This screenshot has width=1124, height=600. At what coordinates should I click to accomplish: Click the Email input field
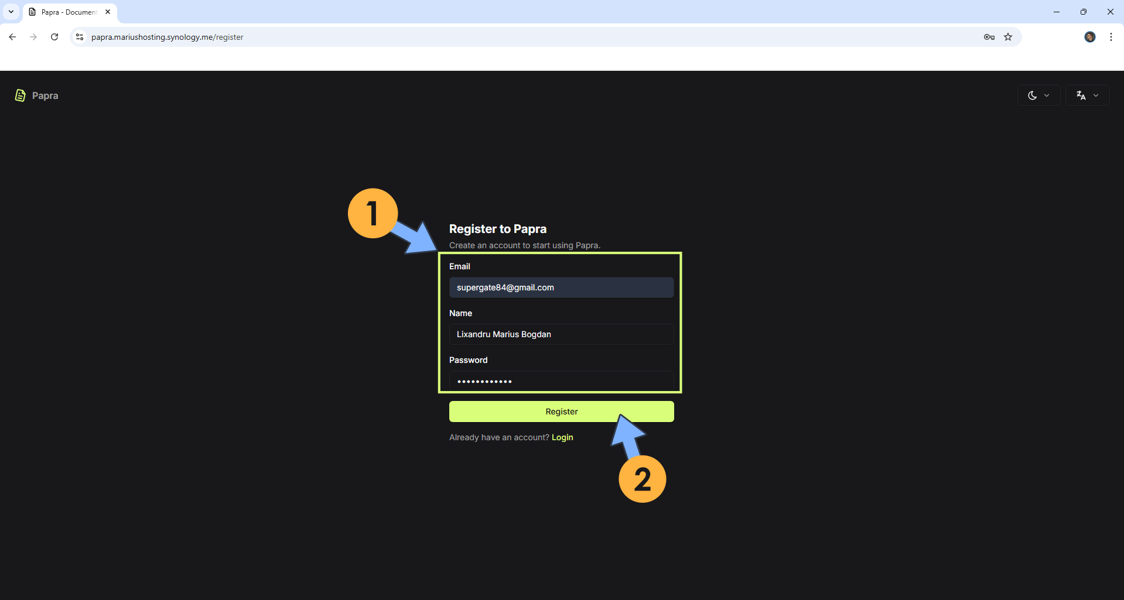pos(561,287)
